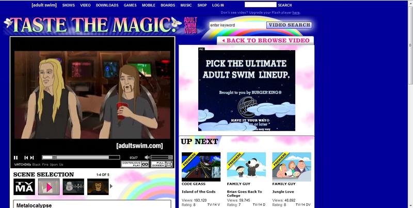413x208 pixels.
Task: Open the GAMES menu
Action: coord(130,5)
